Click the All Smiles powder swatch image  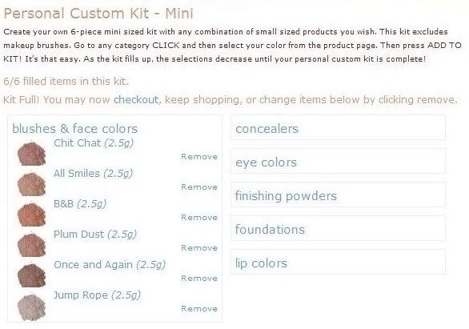pyautogui.click(x=31, y=183)
